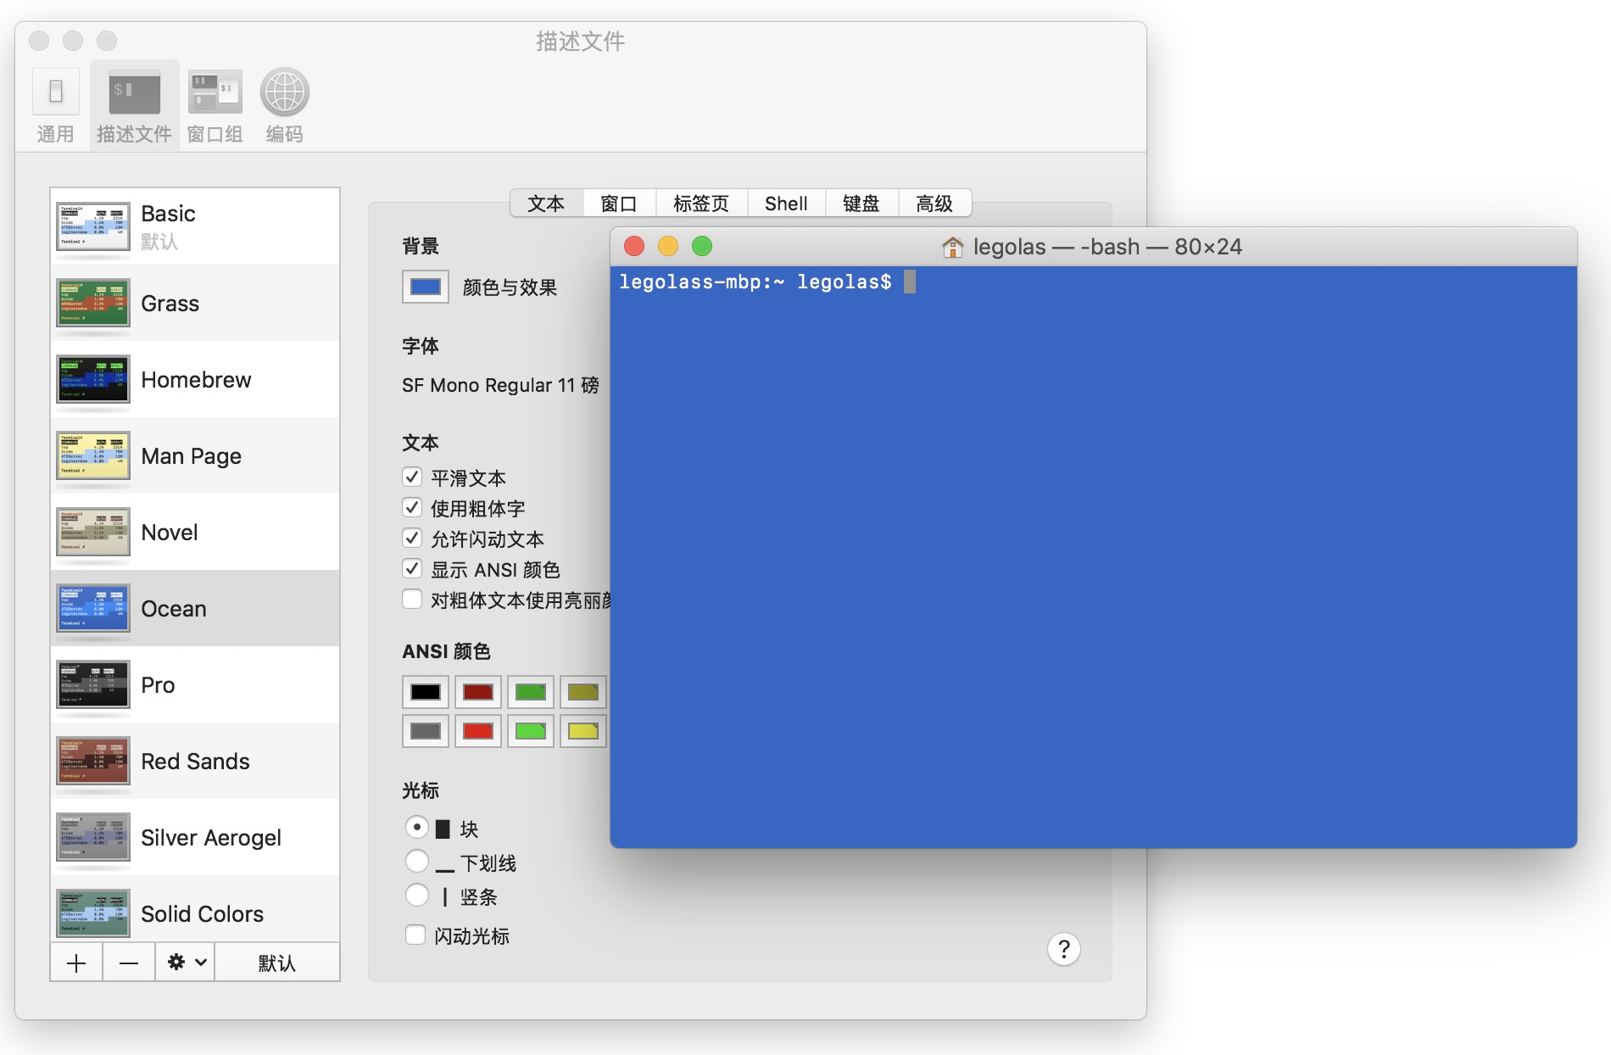Select the 下划线 cursor style radio button

pyautogui.click(x=417, y=861)
